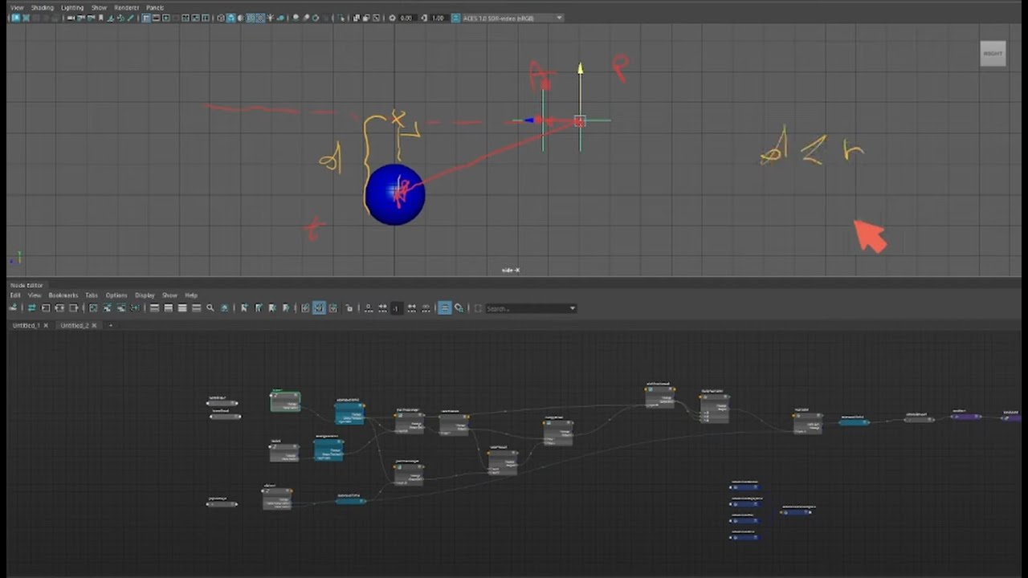The image size is (1028, 578).
Task: Add a new Node Editor tab with plus button
Action: pos(111,325)
